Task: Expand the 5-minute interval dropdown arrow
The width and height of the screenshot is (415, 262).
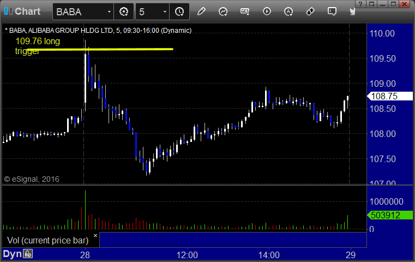Action: (165, 12)
